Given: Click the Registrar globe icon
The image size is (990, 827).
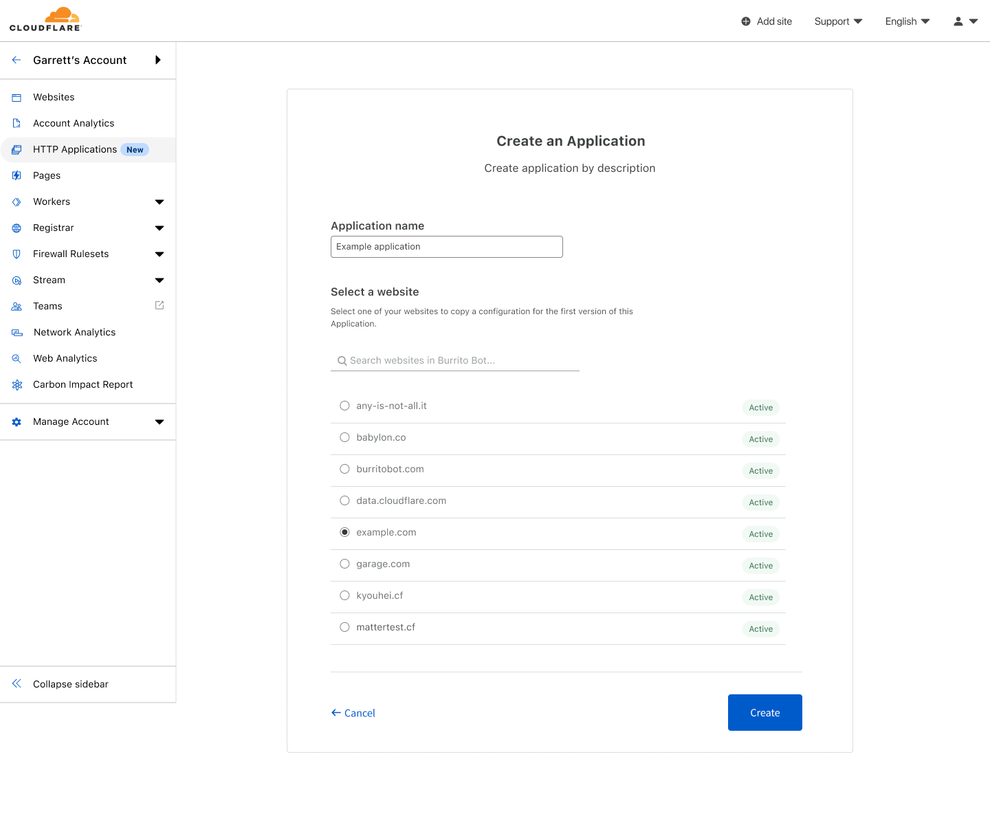Looking at the screenshot, I should pyautogui.click(x=16, y=228).
